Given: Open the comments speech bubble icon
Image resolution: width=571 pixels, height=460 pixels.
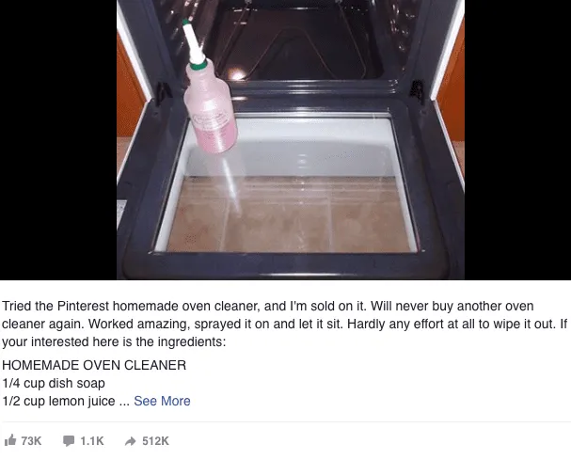Looking at the screenshot, I should tap(69, 441).
